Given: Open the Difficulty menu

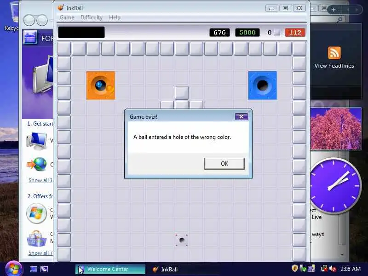Looking at the screenshot, I should coord(91,17).
